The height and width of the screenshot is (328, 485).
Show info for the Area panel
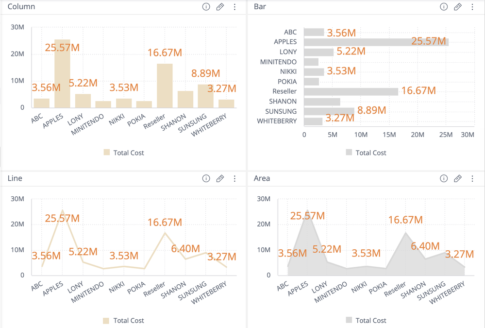443,178
